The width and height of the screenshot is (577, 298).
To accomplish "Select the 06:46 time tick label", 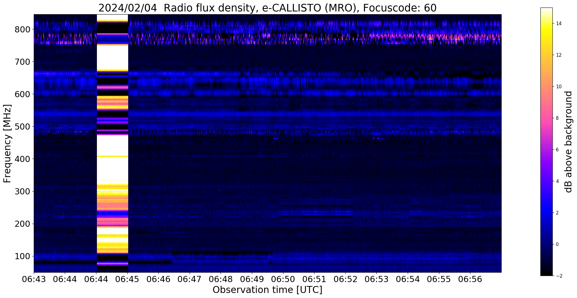I will coord(159,279).
